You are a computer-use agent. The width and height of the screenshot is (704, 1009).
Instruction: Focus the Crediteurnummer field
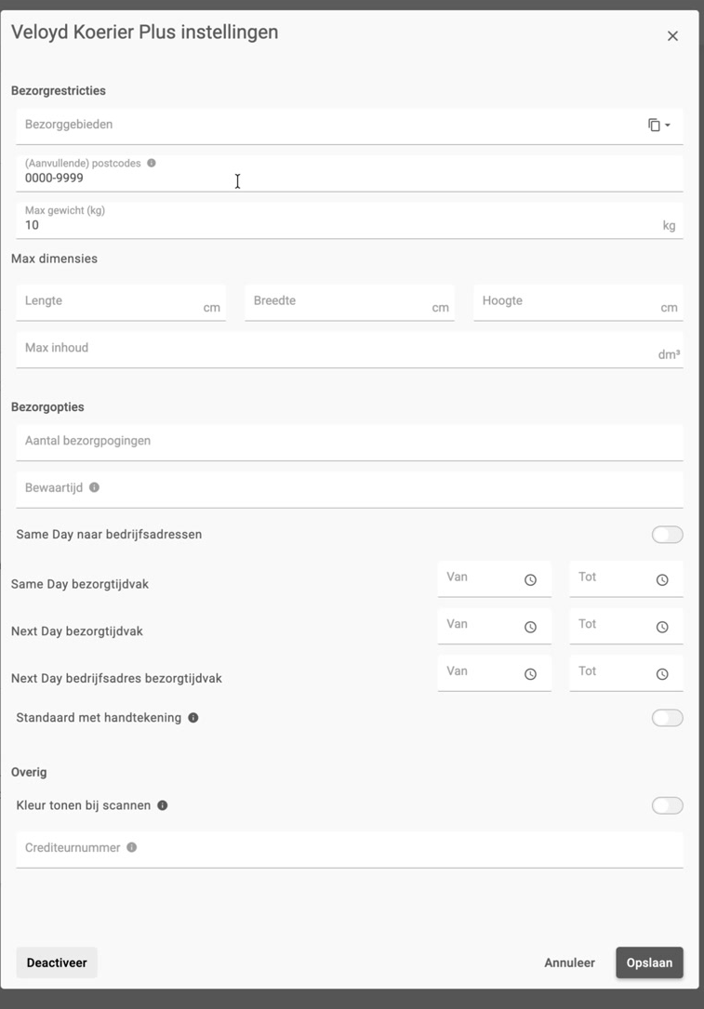350,849
